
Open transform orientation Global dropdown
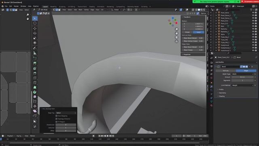tap(116, 10)
